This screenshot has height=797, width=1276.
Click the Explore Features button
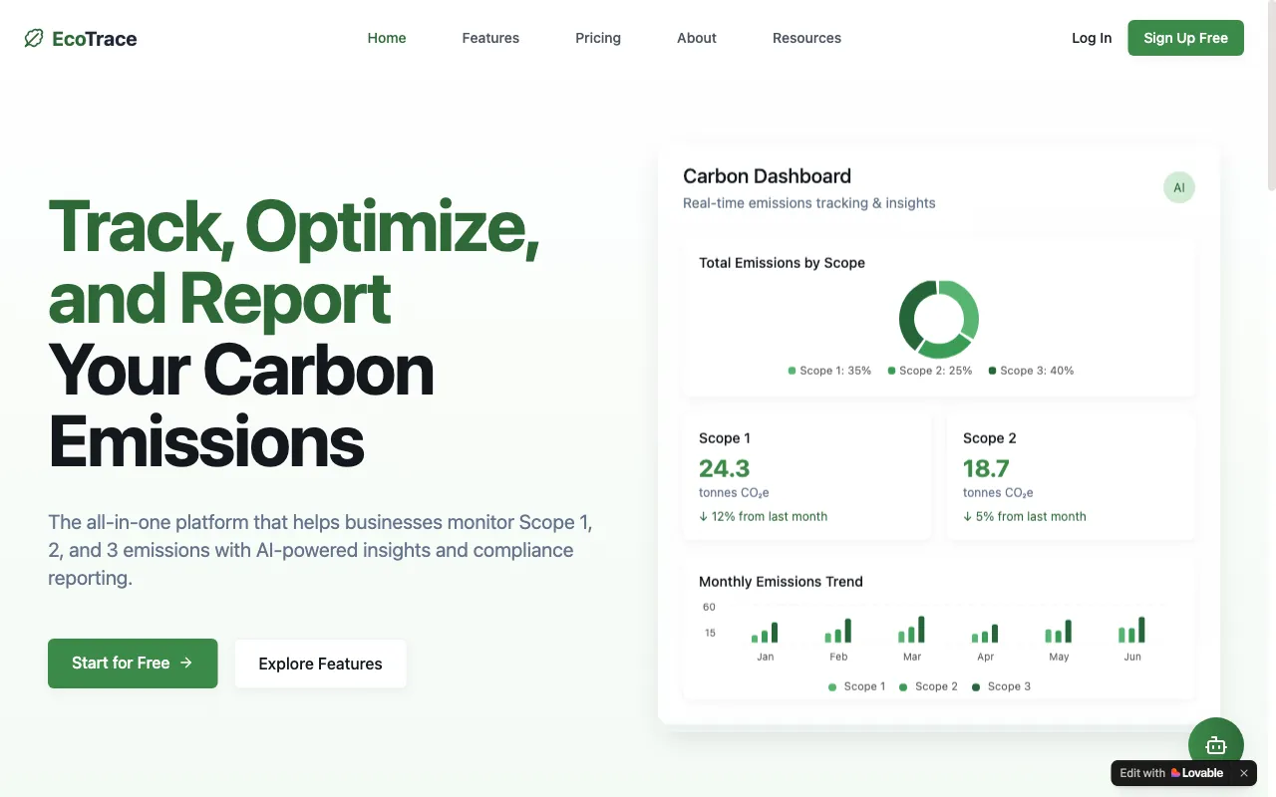pos(320,664)
